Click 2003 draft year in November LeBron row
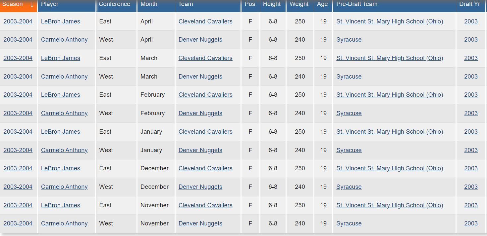487x236 pixels. (x=471, y=205)
